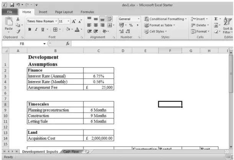234x160 pixels.
Task: Open the General number format dropdown
Action: tap(139, 19)
